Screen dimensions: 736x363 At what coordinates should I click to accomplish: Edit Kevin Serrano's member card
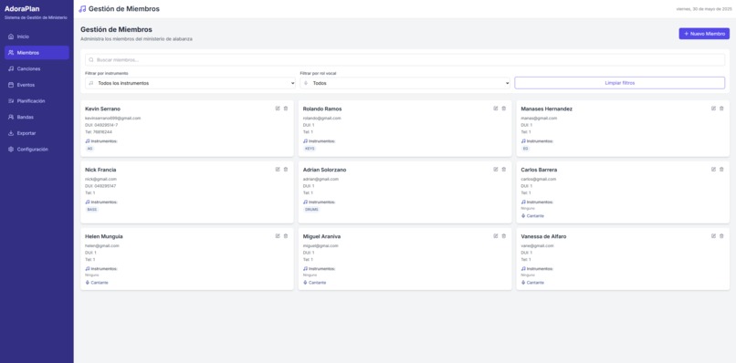tap(278, 109)
